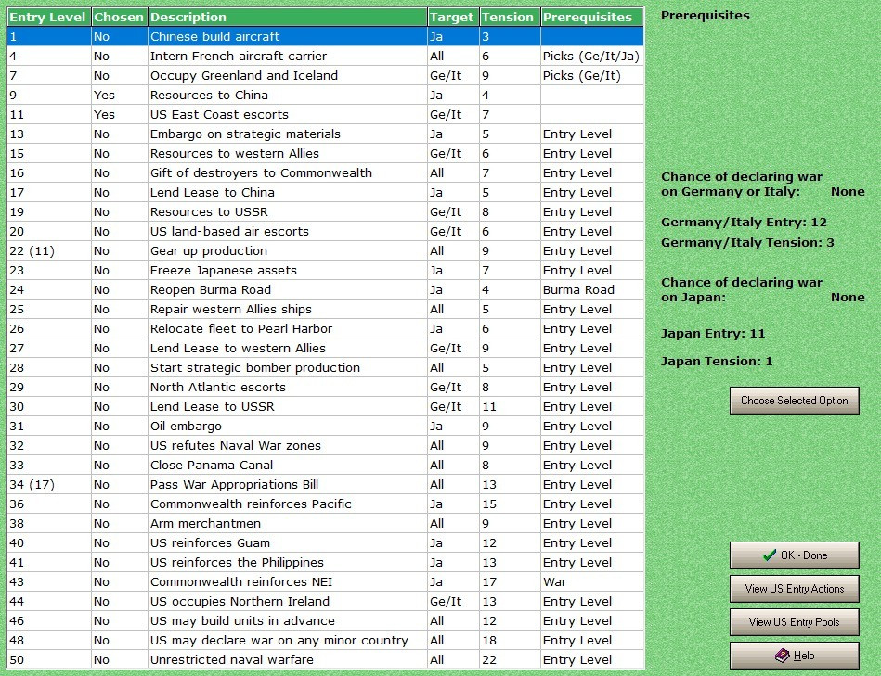The width and height of the screenshot is (881, 676).
Task: Select 'Commonwealth reinforces Pacific' row
Action: (x=325, y=504)
